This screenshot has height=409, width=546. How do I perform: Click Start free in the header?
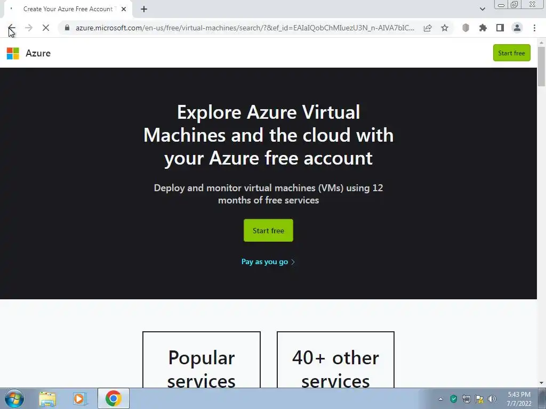tap(511, 53)
